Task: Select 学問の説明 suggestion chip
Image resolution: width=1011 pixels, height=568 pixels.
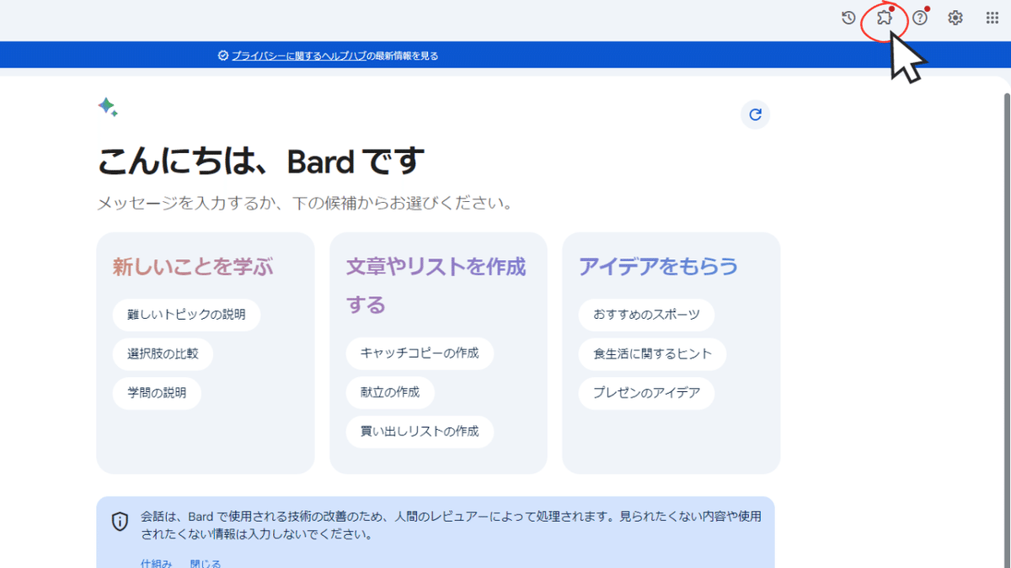Action: [x=157, y=393]
